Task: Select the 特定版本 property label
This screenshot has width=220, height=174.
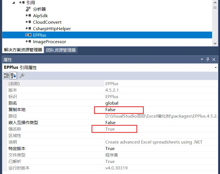Action: coord(17,149)
